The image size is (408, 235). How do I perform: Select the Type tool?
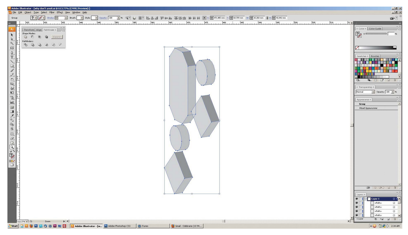12,57
